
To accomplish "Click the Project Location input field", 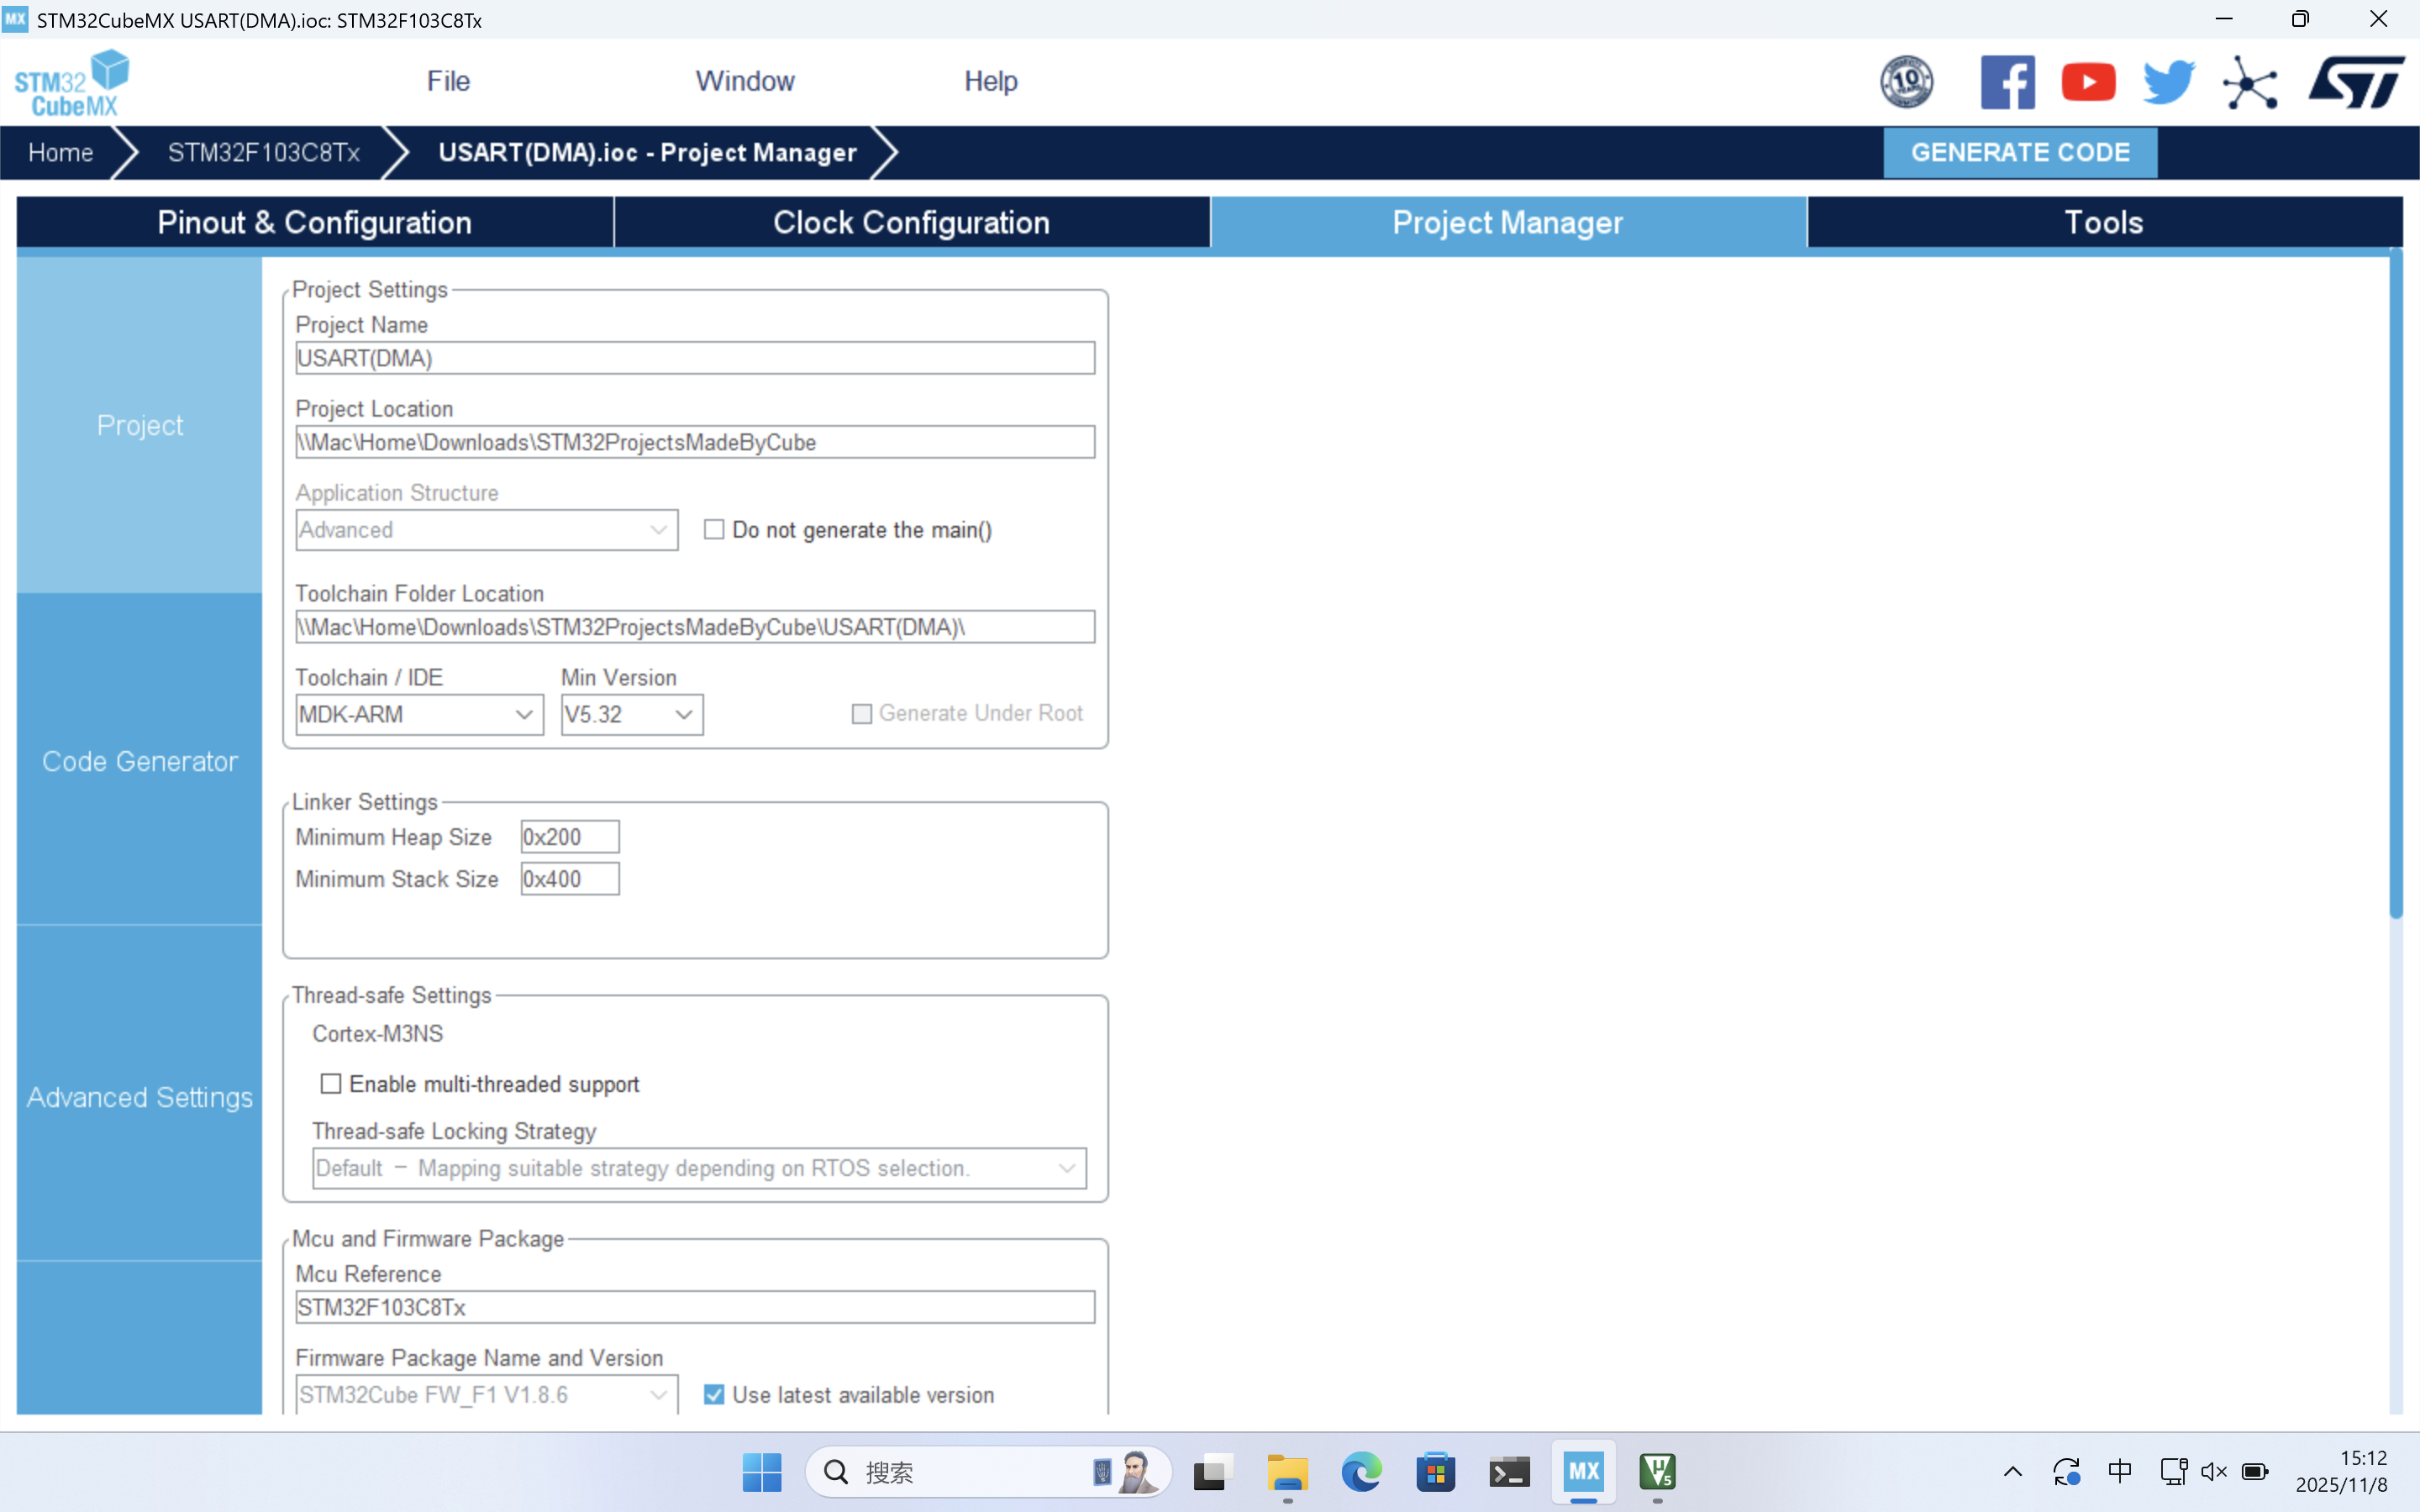I will (x=695, y=442).
